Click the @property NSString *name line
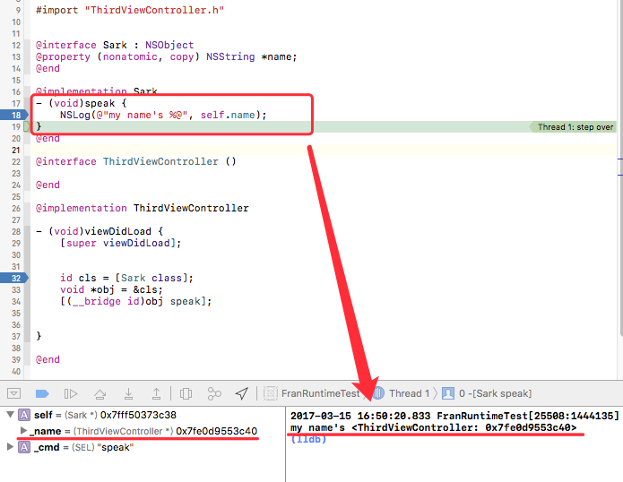Viewport: 623px width, 482px height. point(166,56)
